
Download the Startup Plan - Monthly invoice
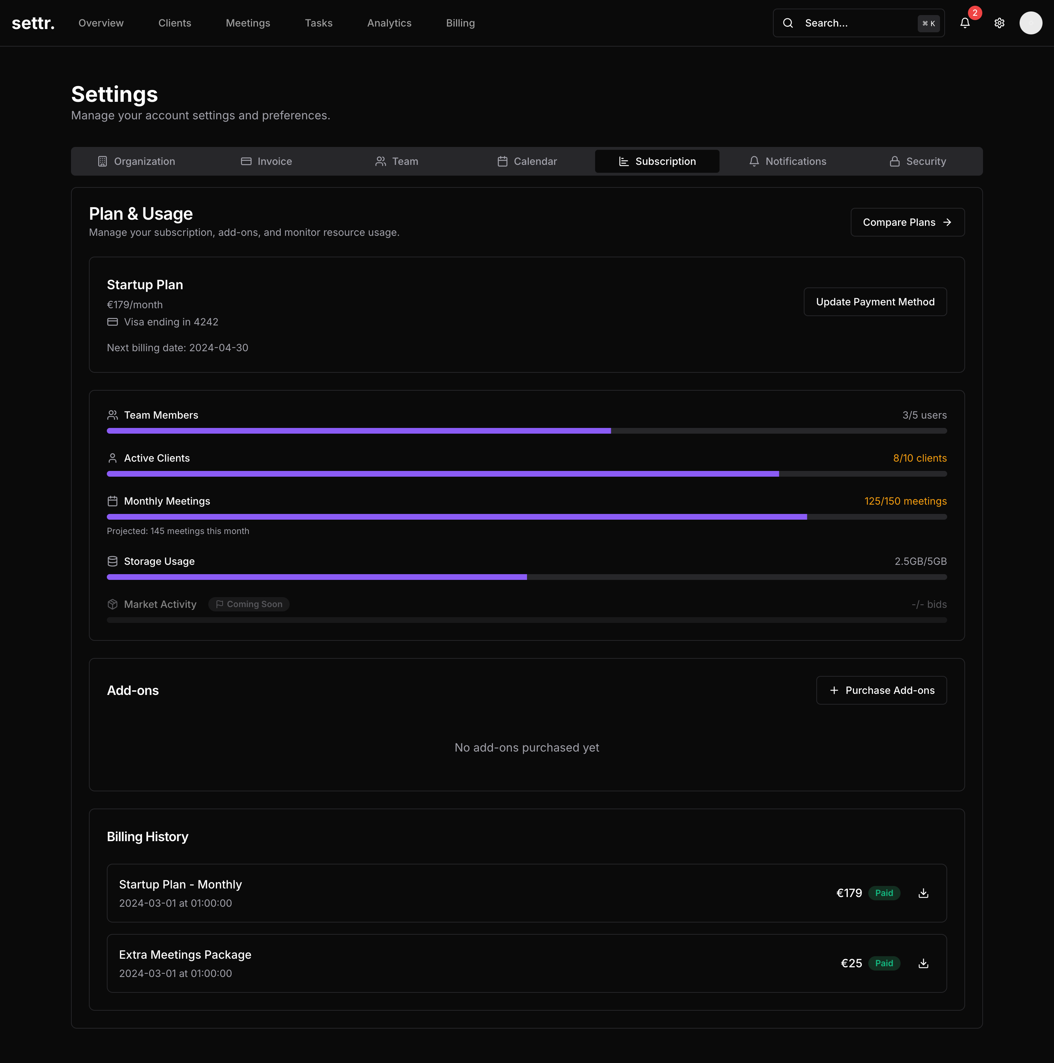tap(923, 893)
